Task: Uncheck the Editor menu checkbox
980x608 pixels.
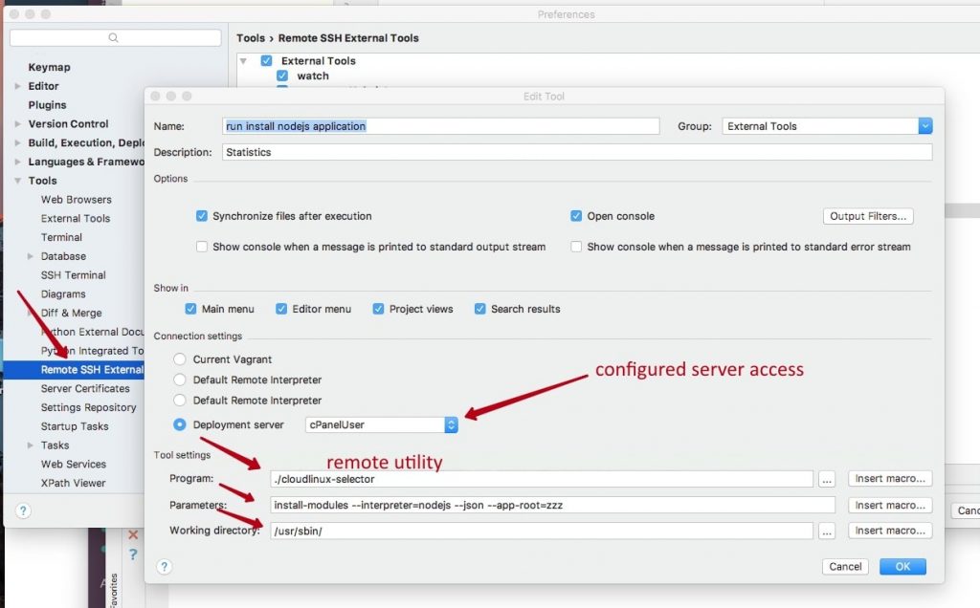Action: tap(281, 309)
